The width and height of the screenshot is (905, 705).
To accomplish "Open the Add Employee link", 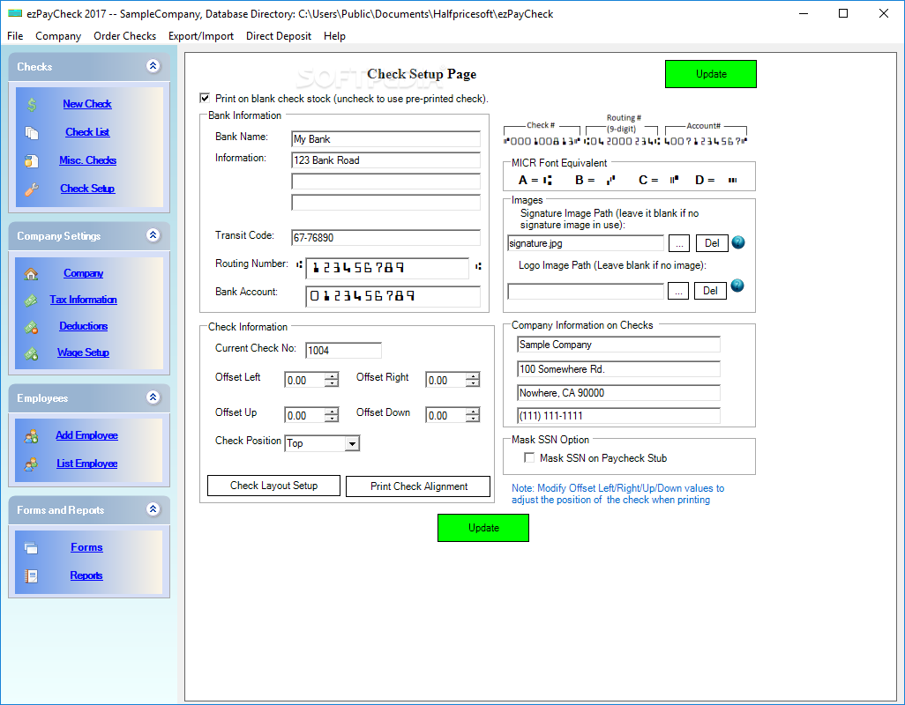I will 86,435.
